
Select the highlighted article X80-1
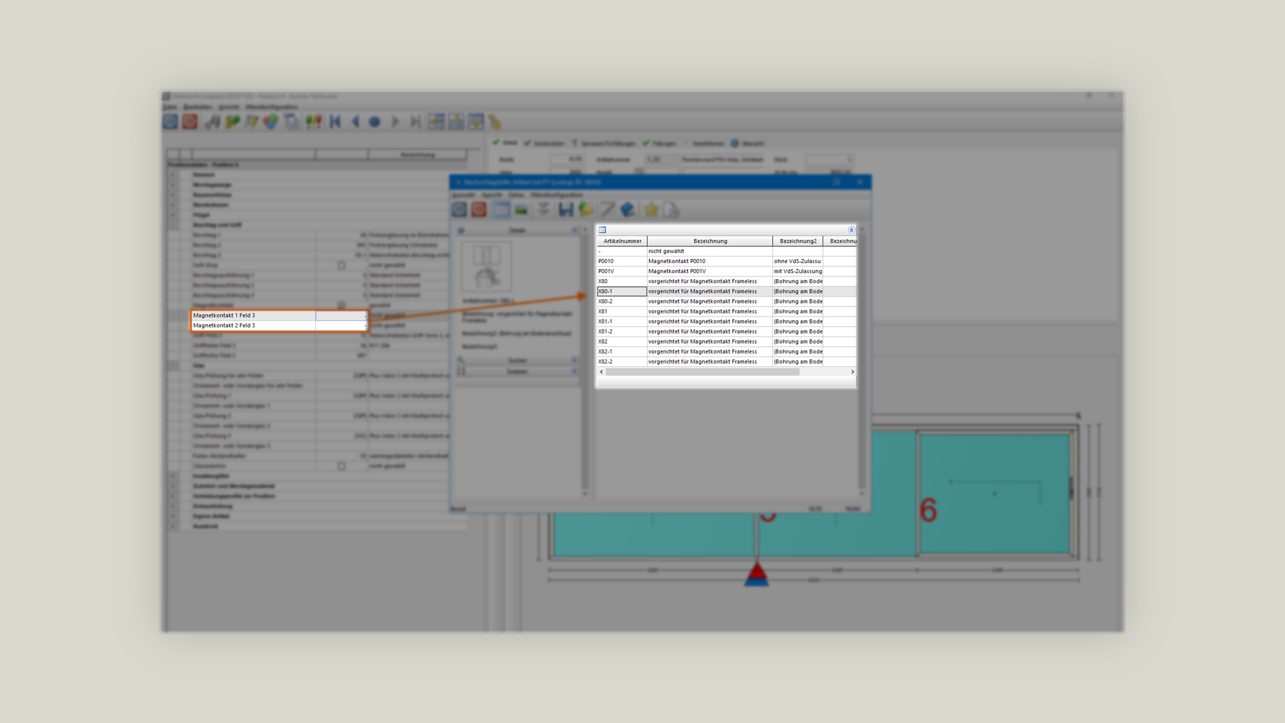pos(622,291)
